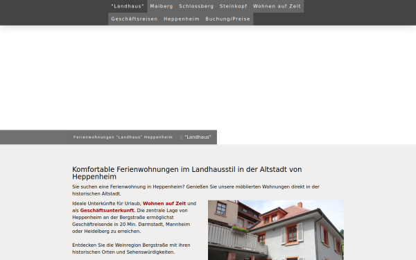This screenshot has width=416, height=260.
Task: Click heading Komfortable Ferienwohnungen im Landhausstil
Action: 187,173
